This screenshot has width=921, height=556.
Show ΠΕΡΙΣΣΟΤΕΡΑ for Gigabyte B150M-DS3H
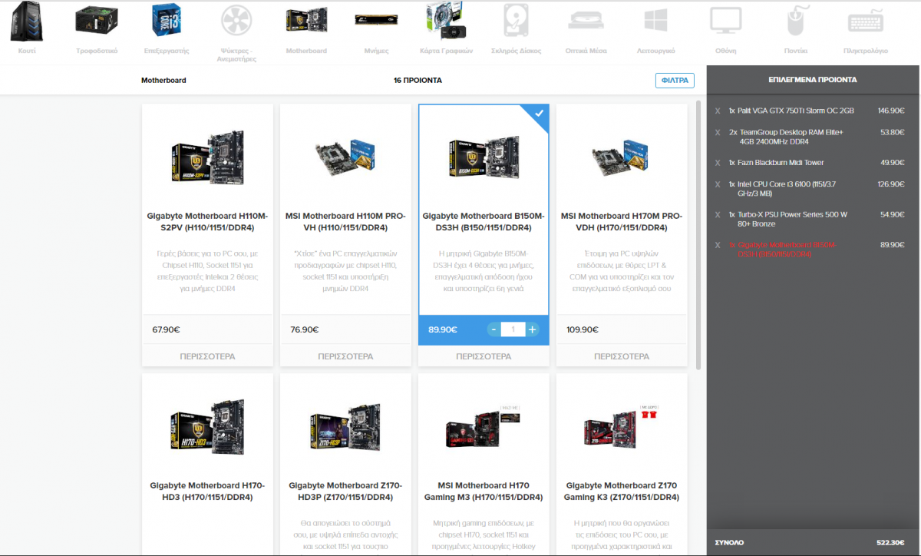484,356
